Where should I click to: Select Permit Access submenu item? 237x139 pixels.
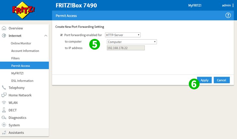click(x=24, y=65)
